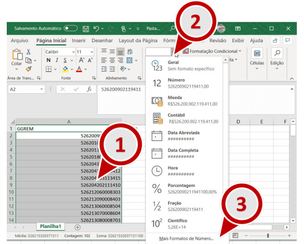This screenshot has height=244, width=304.
Task: Toggle Bold (N) formatting
Action: tap(48, 60)
